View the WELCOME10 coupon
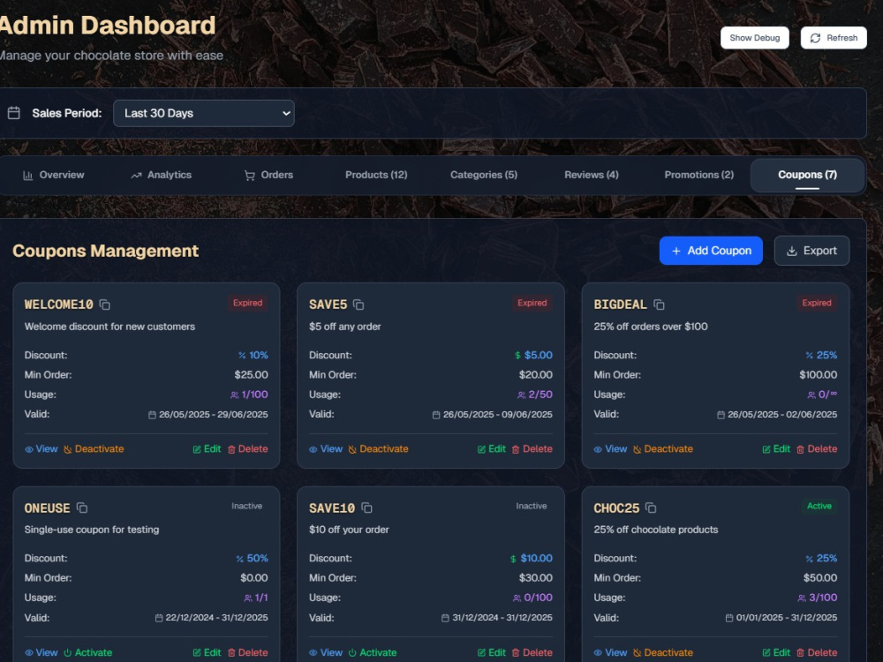The height and width of the screenshot is (662, 883). [x=42, y=449]
